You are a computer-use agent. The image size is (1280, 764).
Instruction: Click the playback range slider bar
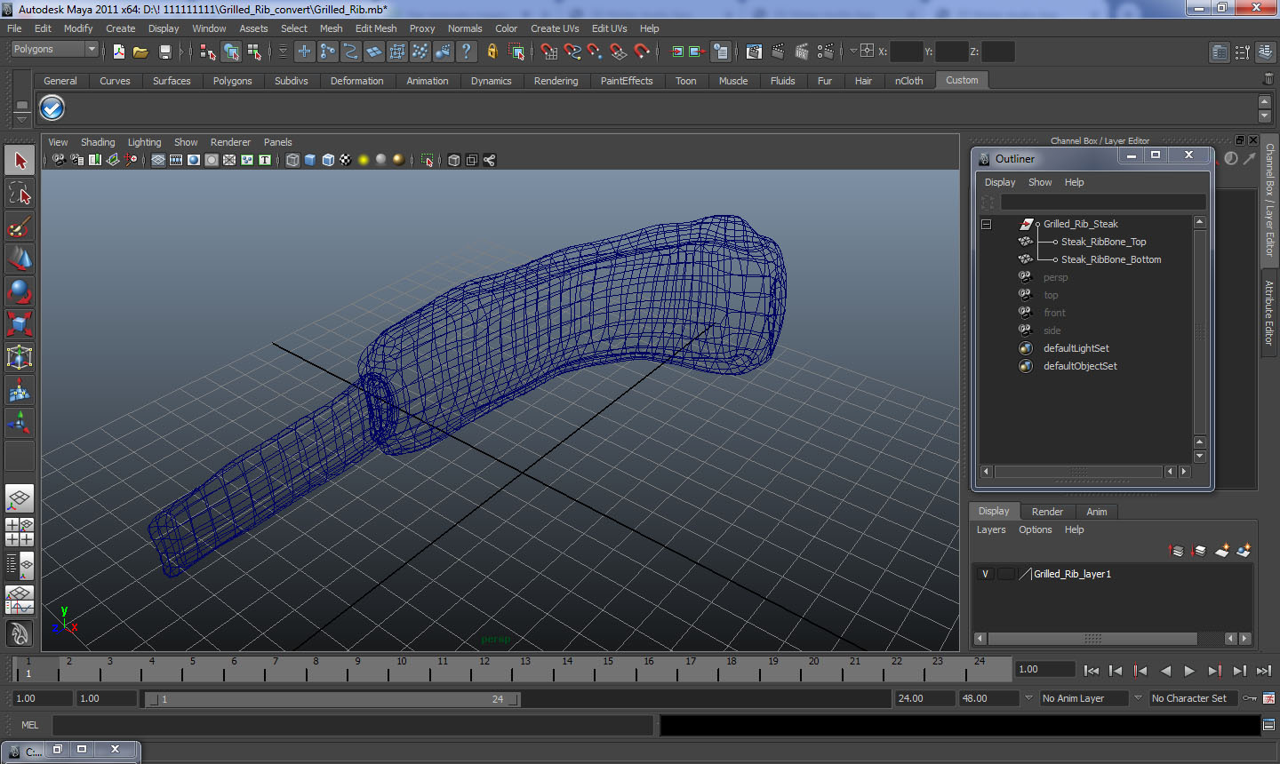[x=333, y=699]
